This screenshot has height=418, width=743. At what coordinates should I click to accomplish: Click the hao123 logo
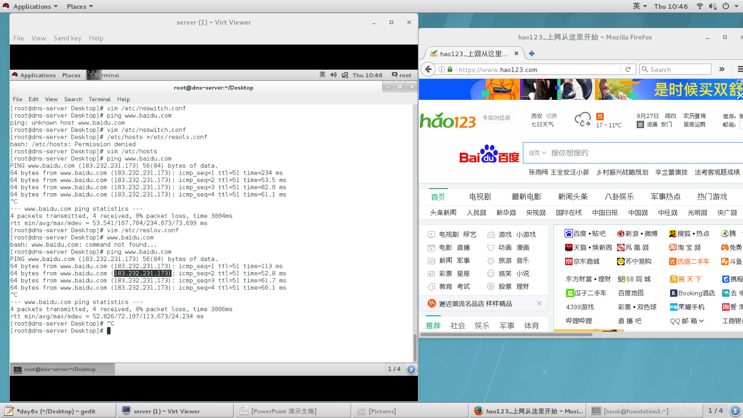(448, 120)
